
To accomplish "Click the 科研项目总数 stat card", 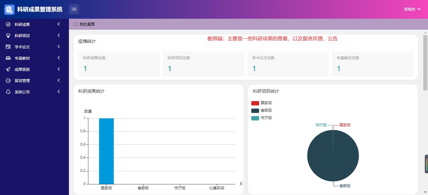I will tap(204, 64).
